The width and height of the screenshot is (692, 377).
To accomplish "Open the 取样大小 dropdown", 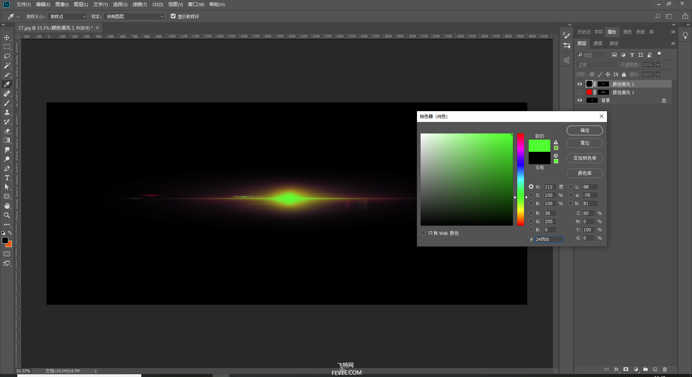I will tap(67, 17).
